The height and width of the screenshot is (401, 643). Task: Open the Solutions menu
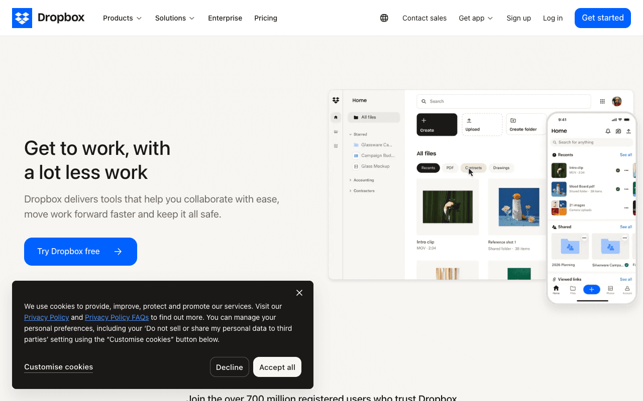click(175, 18)
